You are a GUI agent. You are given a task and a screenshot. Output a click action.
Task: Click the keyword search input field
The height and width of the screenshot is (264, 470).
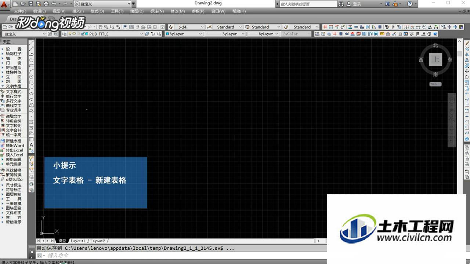(308, 4)
